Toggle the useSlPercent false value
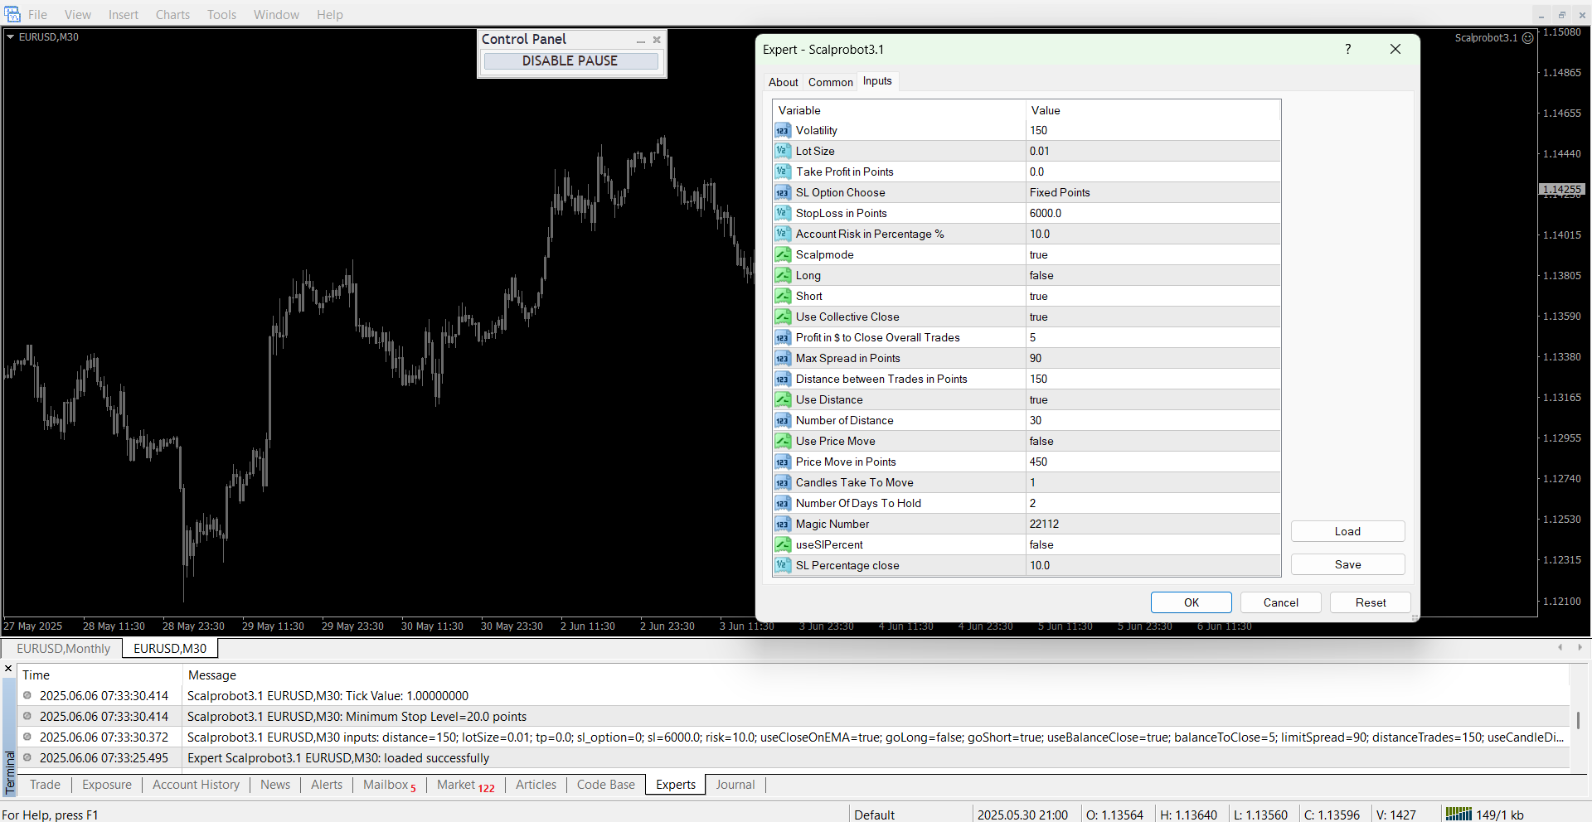The height and width of the screenshot is (822, 1592). coord(1153,545)
